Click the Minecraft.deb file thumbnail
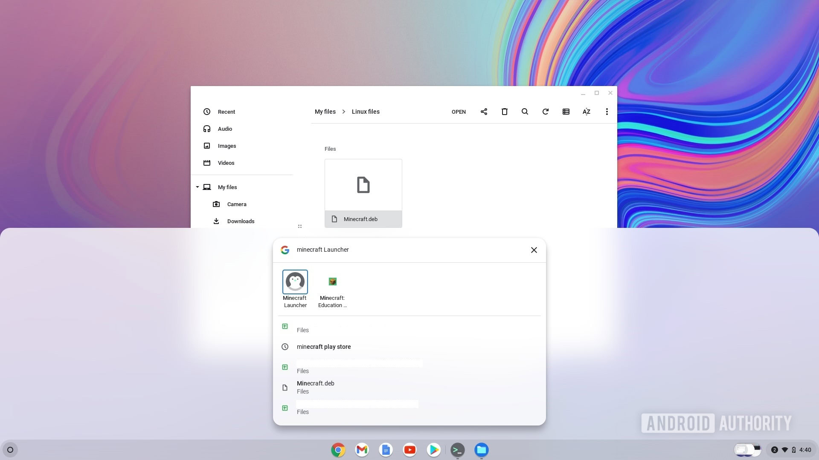 click(363, 184)
